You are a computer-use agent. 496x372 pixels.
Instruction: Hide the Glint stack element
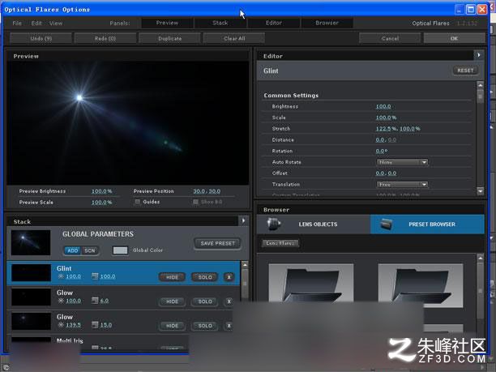pyautogui.click(x=172, y=277)
